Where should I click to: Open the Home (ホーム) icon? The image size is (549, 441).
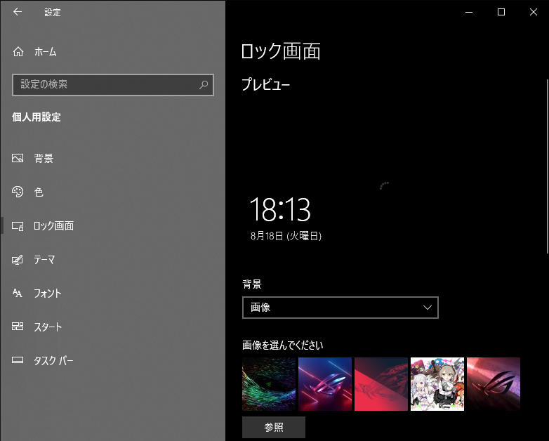tap(18, 52)
